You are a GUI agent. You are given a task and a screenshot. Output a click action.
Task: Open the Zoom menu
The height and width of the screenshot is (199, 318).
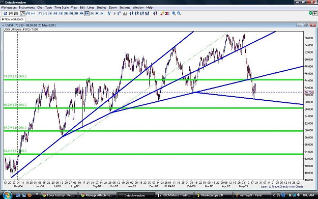112,8
